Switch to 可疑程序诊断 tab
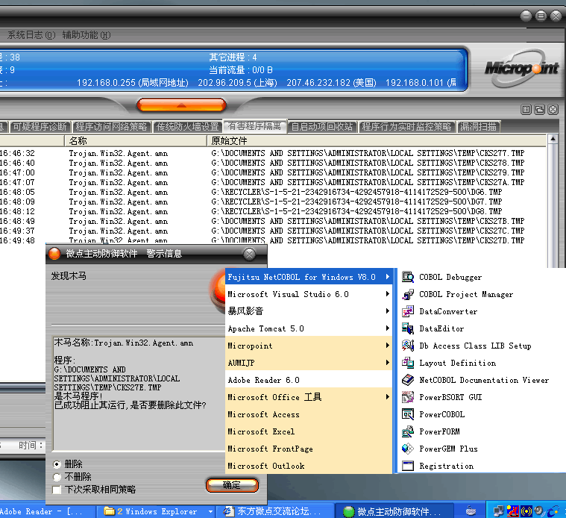This screenshot has width=566, height=518. [x=40, y=127]
